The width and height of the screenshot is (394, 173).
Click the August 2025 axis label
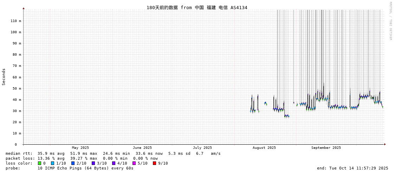(264, 148)
